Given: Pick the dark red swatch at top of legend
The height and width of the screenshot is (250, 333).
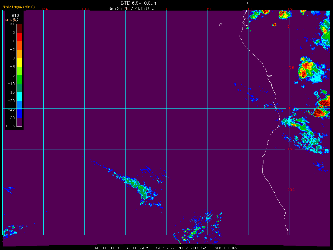Looking at the screenshot, I should [x=19, y=29].
